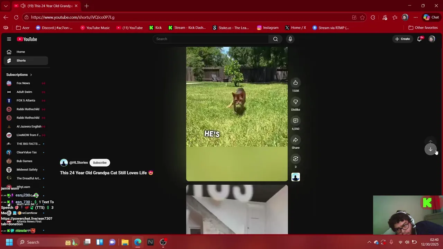The image size is (443, 249).
Task: Open the @HLStories channel link
Action: tap(79, 163)
